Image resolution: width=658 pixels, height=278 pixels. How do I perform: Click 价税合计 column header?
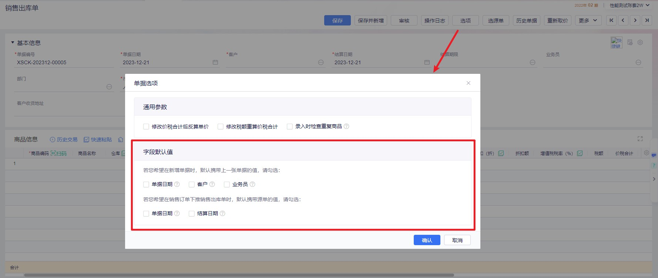624,153
